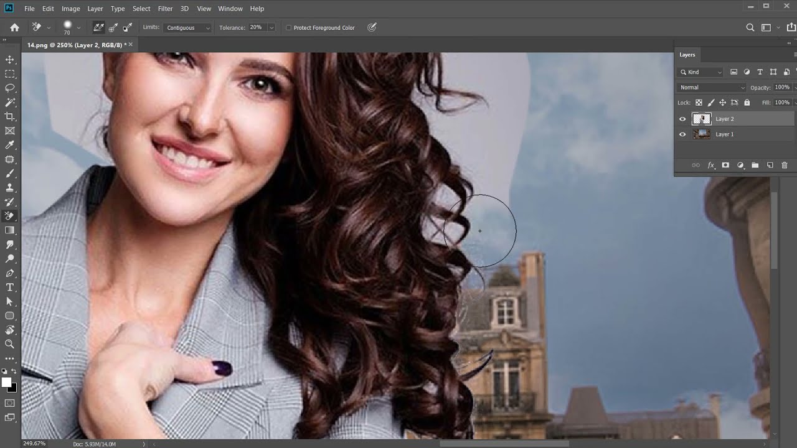Open the tool preset picker arrow
The image size is (797, 448).
click(49, 28)
